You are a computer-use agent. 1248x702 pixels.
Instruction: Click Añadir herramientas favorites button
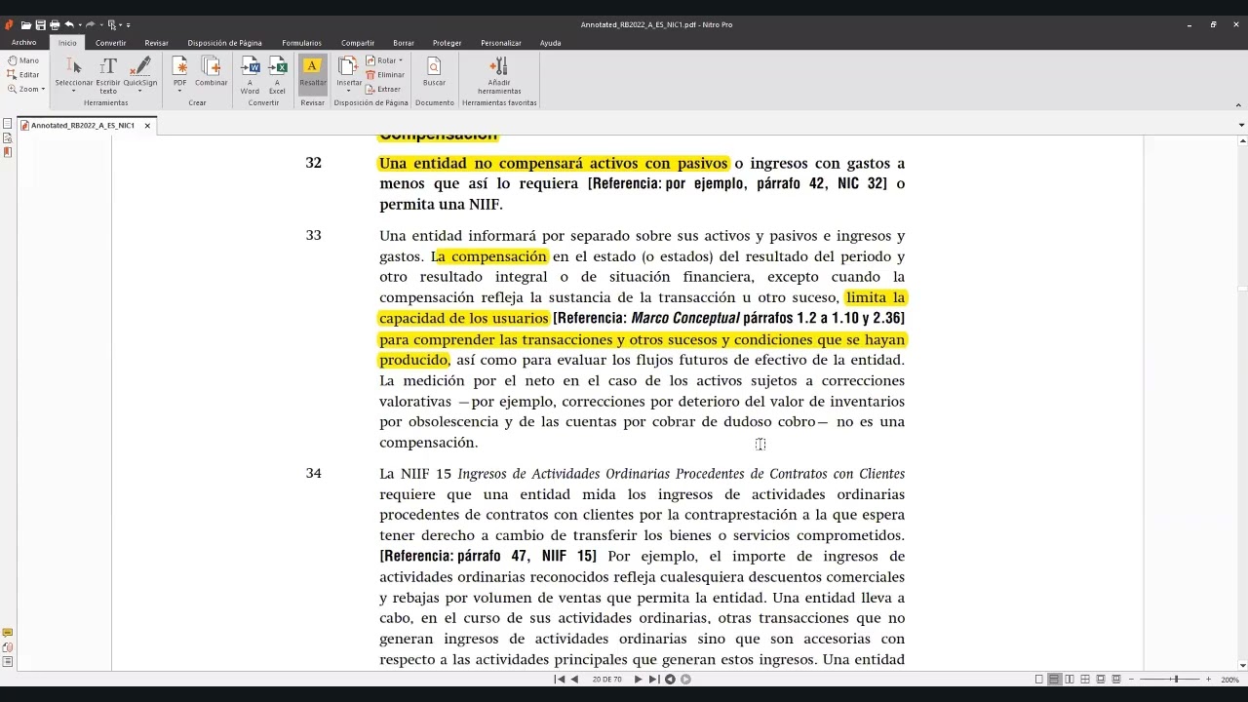pos(499,74)
